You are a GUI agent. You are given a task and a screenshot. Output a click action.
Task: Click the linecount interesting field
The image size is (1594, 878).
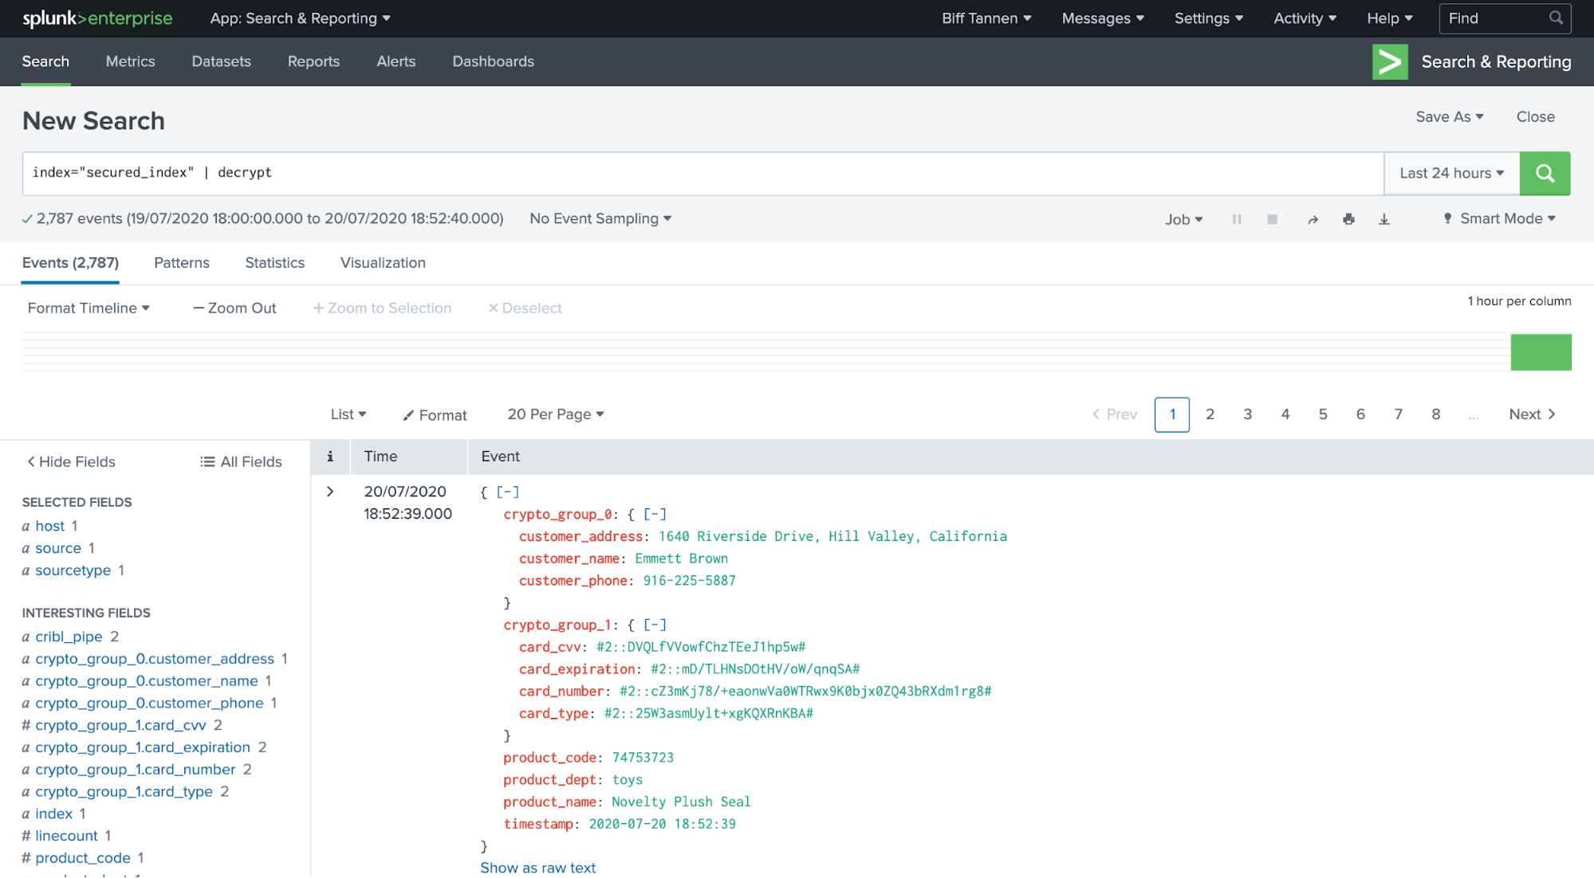coord(66,836)
